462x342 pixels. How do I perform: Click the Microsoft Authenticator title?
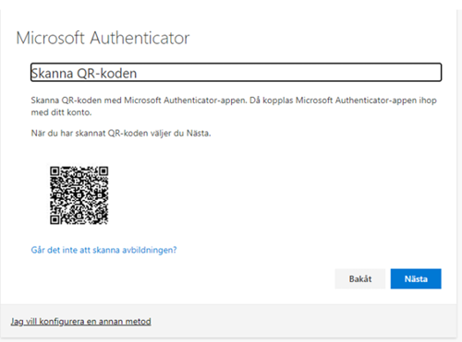103,38
